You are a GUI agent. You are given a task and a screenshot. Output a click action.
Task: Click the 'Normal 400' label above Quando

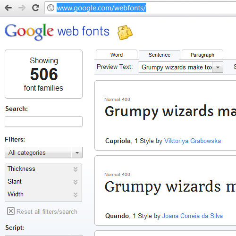point(117,175)
